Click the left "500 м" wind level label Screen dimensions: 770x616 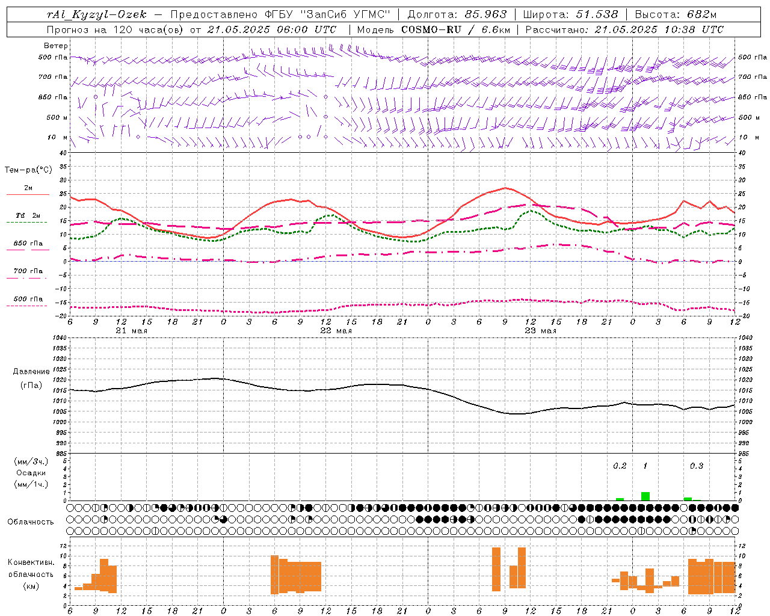[x=58, y=117]
